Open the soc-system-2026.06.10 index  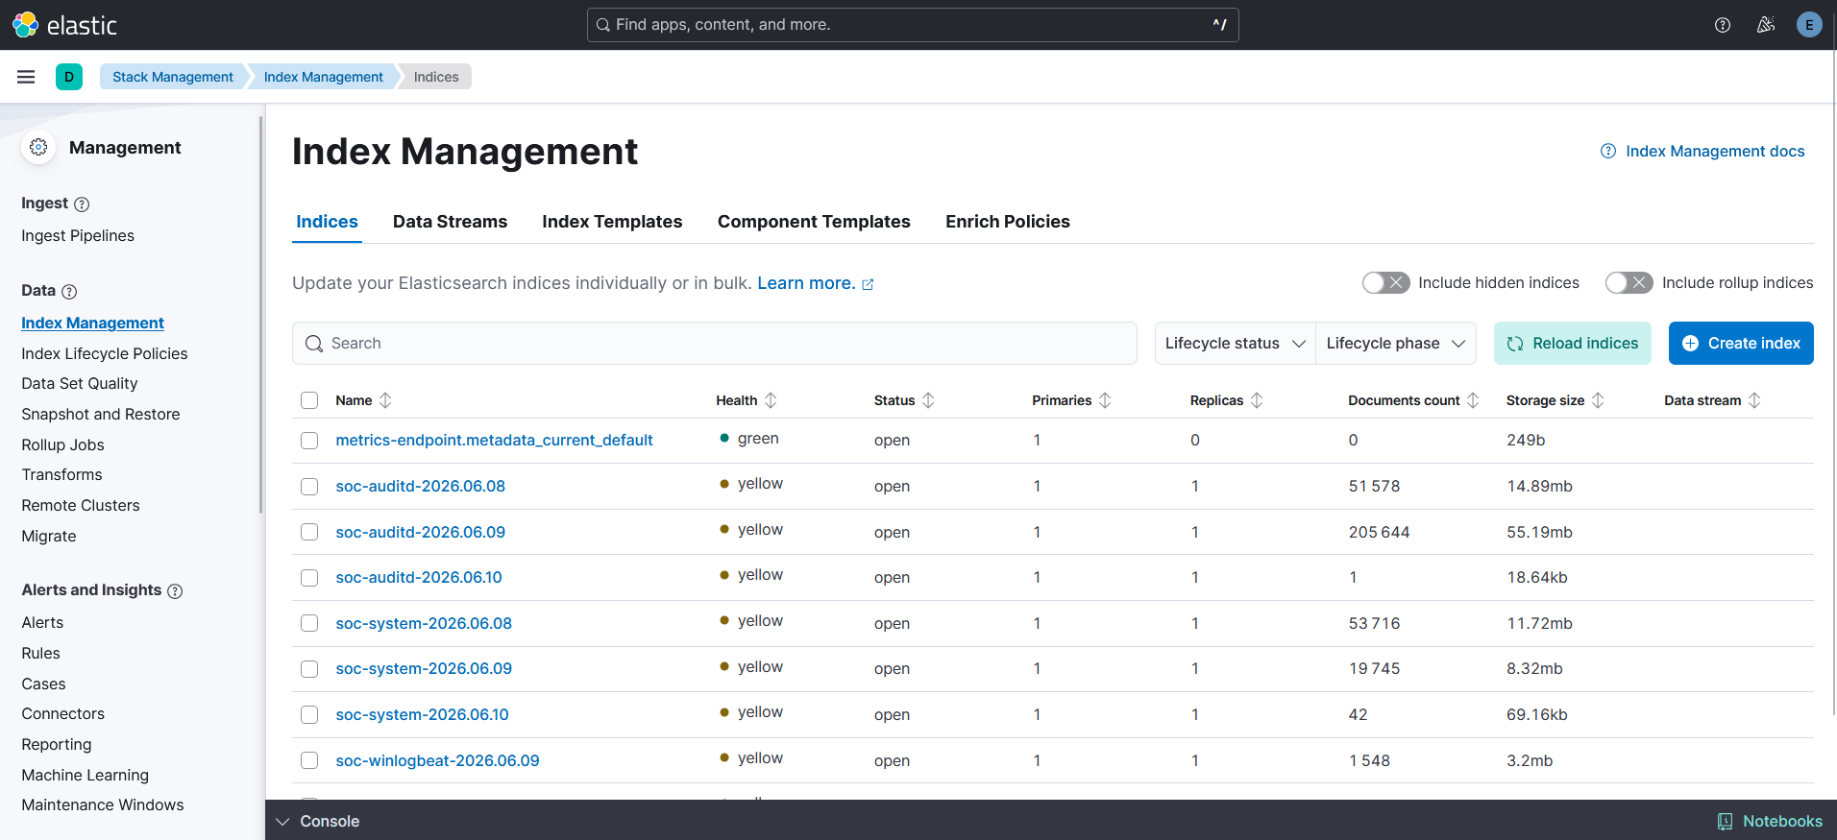[422, 715]
